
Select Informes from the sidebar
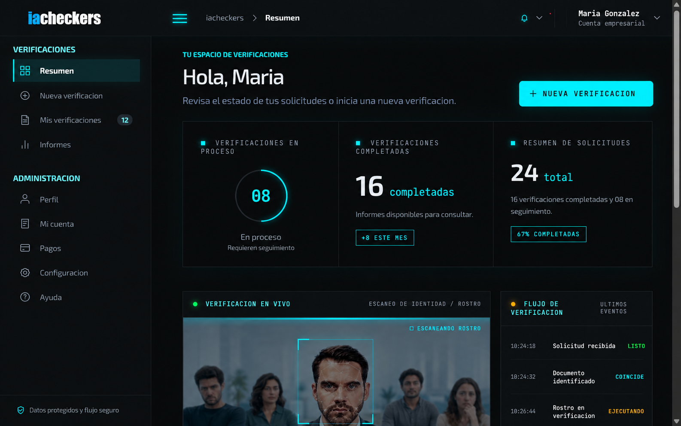(x=76, y=145)
